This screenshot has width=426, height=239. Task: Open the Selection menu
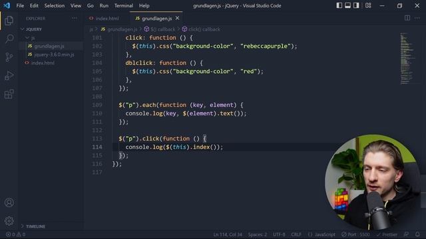55,5
